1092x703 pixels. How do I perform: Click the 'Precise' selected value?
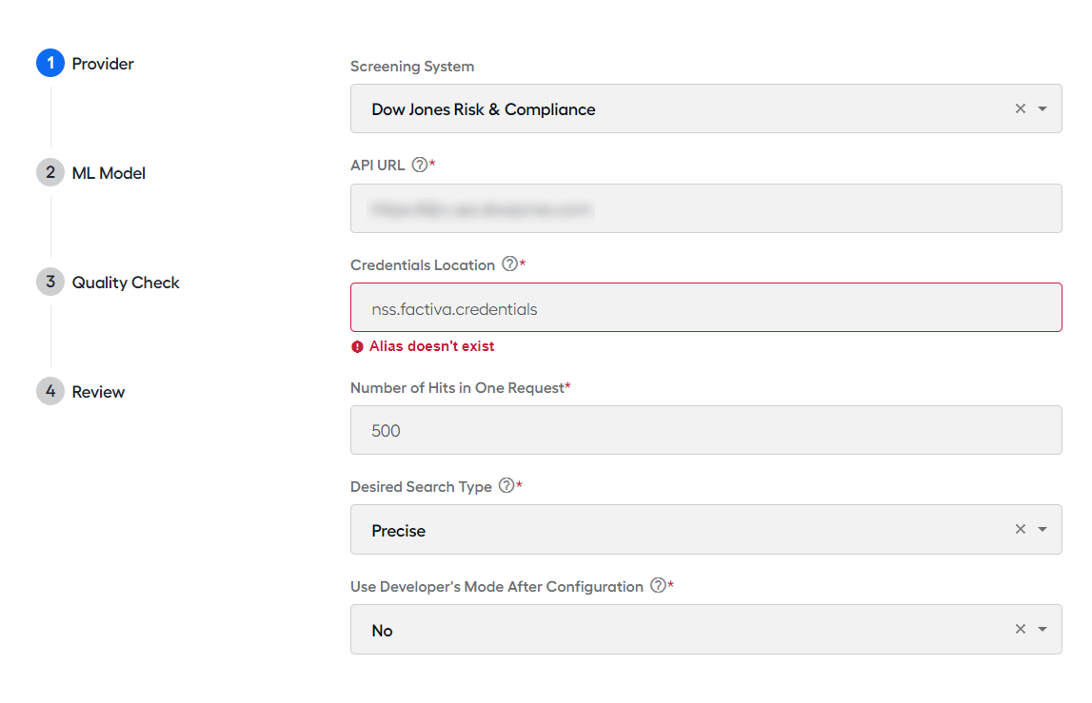(398, 531)
